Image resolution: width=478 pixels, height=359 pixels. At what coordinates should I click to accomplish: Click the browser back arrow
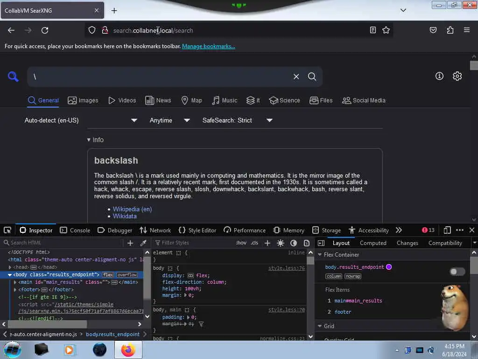(x=11, y=30)
